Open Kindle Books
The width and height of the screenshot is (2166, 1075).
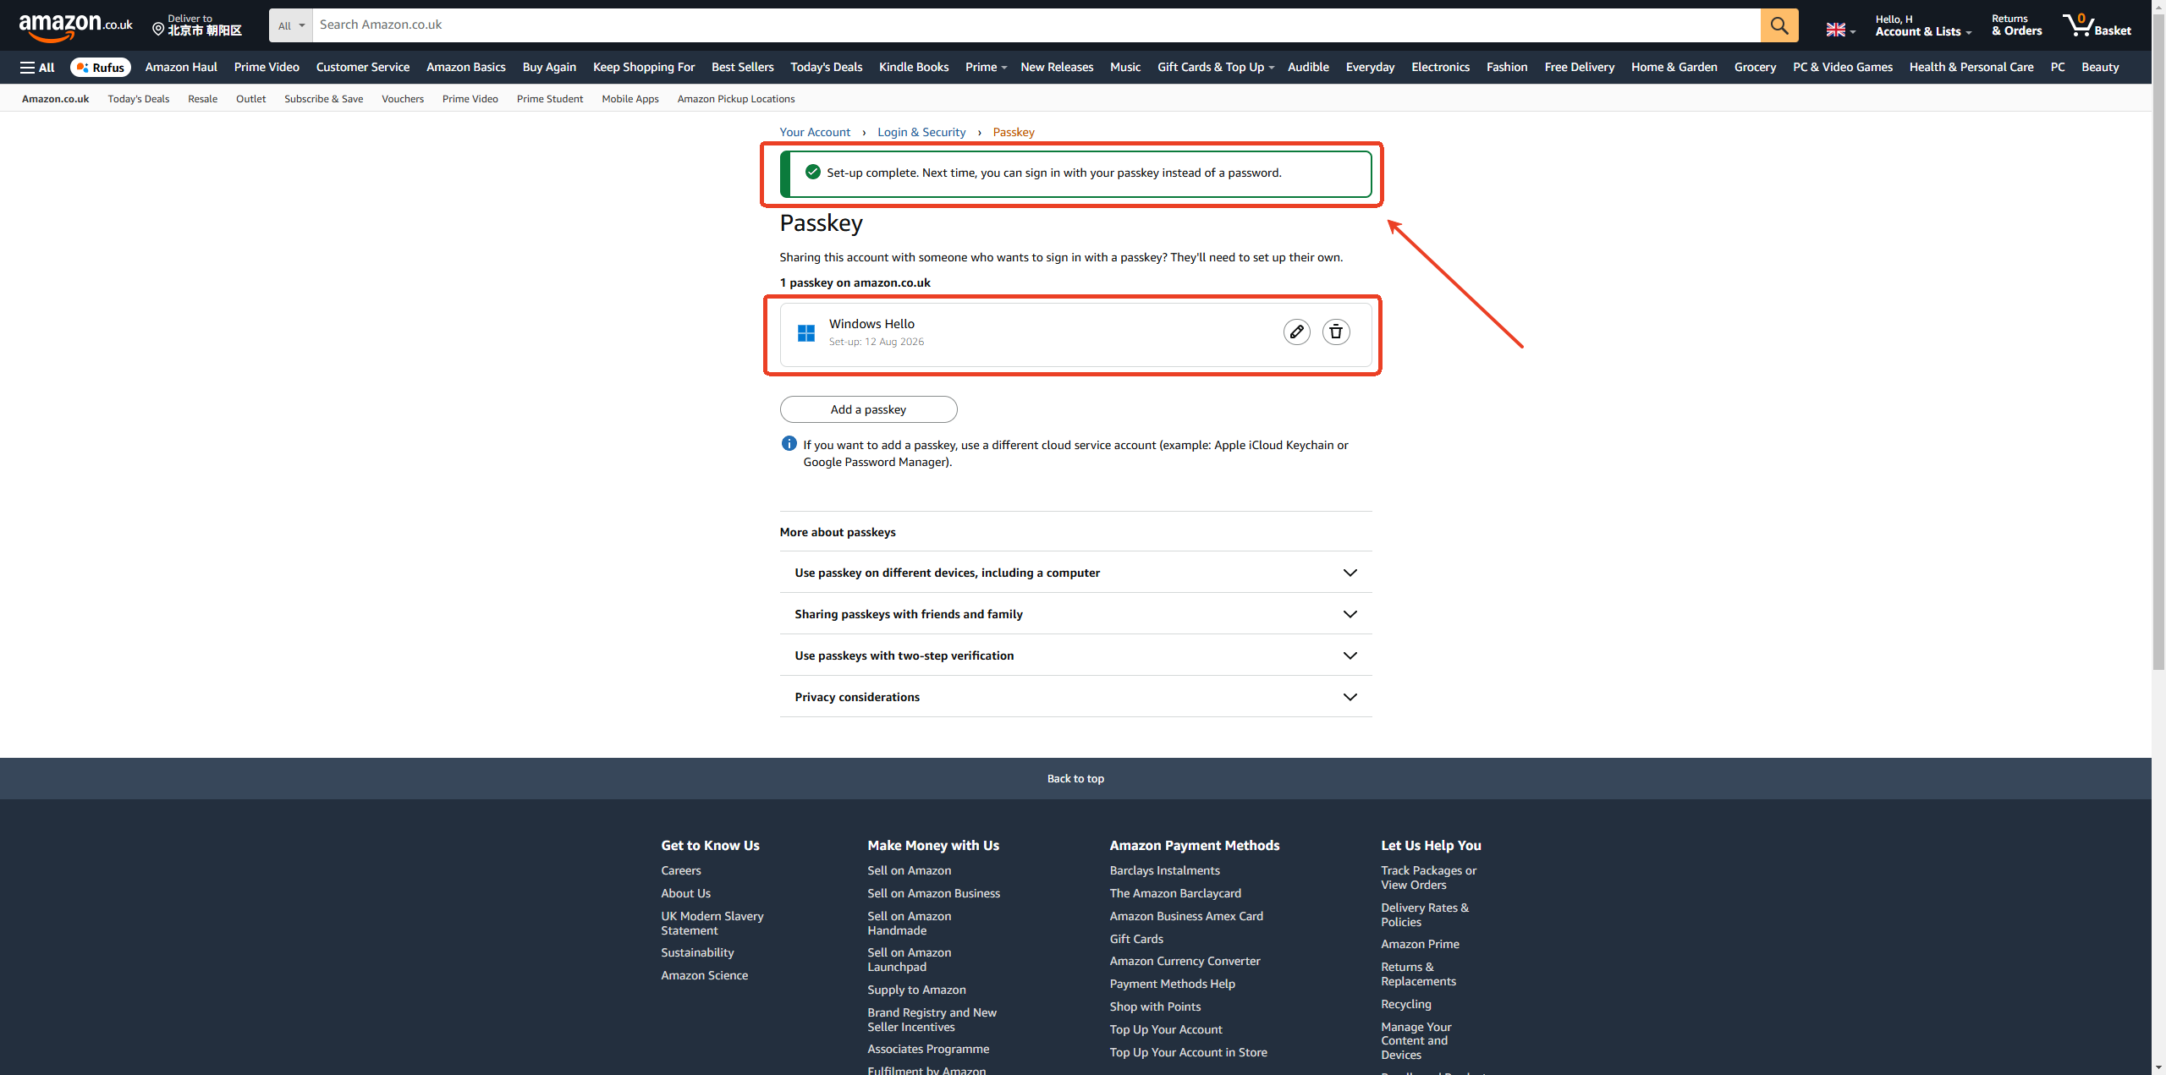914,68
